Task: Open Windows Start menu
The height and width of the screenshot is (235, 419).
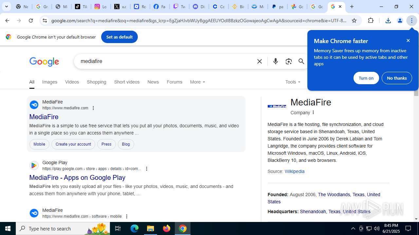Action: pos(8,228)
